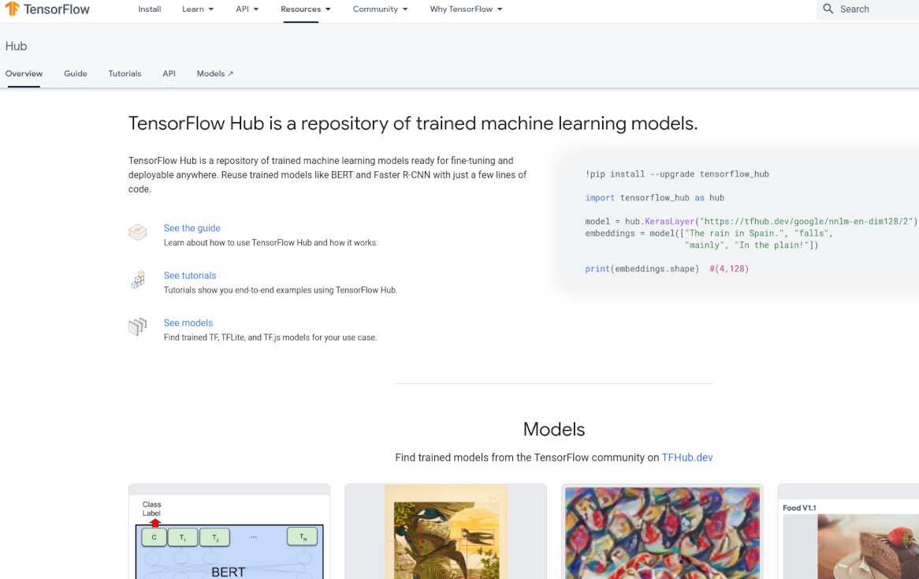This screenshot has height=579, width=919.
Task: Switch to the Tutorials tab
Action: (x=125, y=73)
